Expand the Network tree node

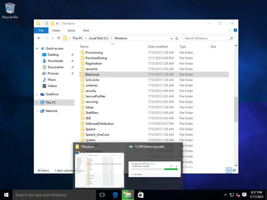pos(37,111)
